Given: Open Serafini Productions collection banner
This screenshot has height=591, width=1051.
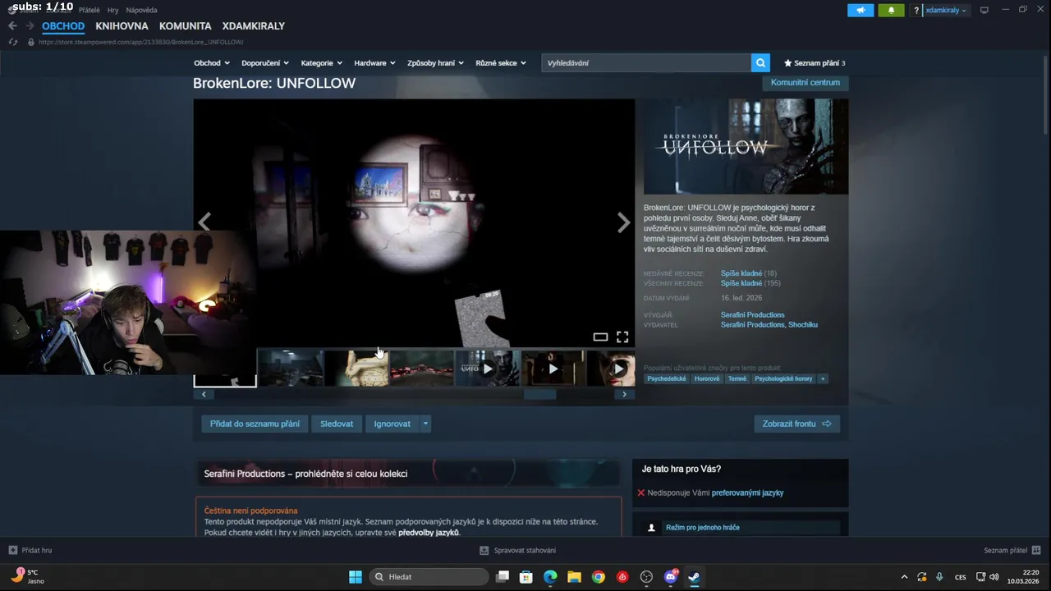Looking at the screenshot, I should tap(408, 474).
